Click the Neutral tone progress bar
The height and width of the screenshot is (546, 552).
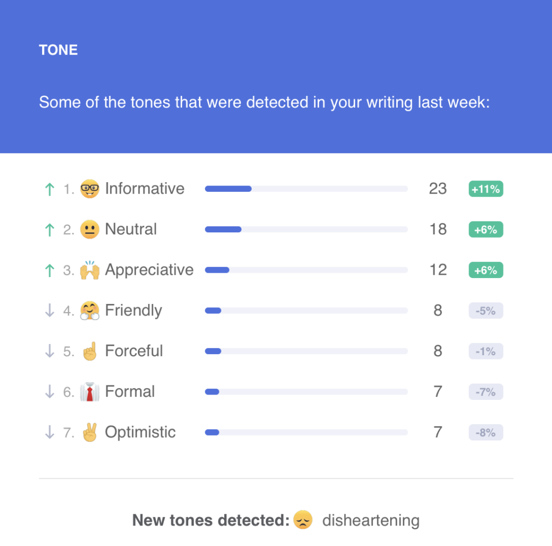(x=306, y=230)
